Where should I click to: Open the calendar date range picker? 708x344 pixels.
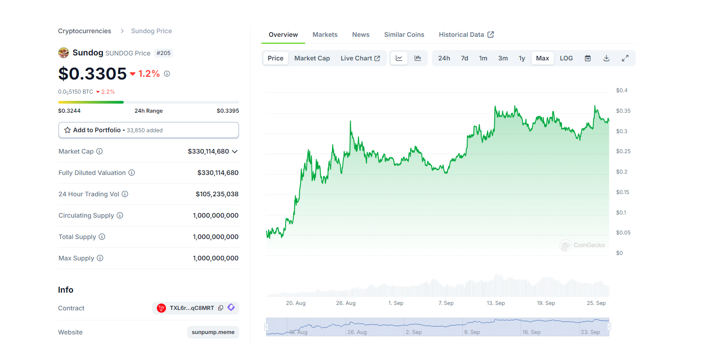coord(587,58)
